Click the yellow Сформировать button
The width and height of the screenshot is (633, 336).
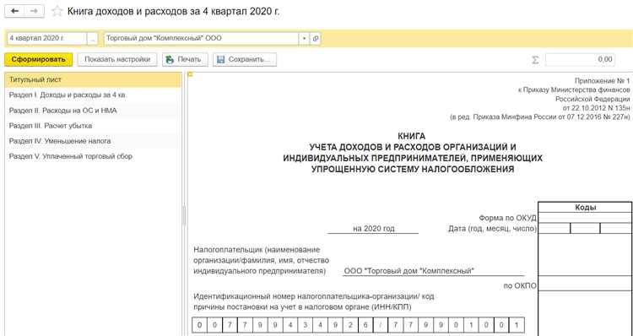pyautogui.click(x=38, y=60)
